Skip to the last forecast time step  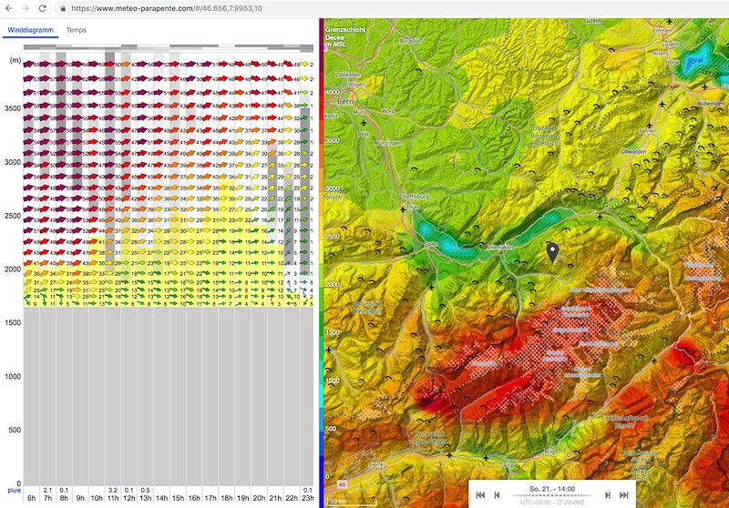pyautogui.click(x=624, y=494)
